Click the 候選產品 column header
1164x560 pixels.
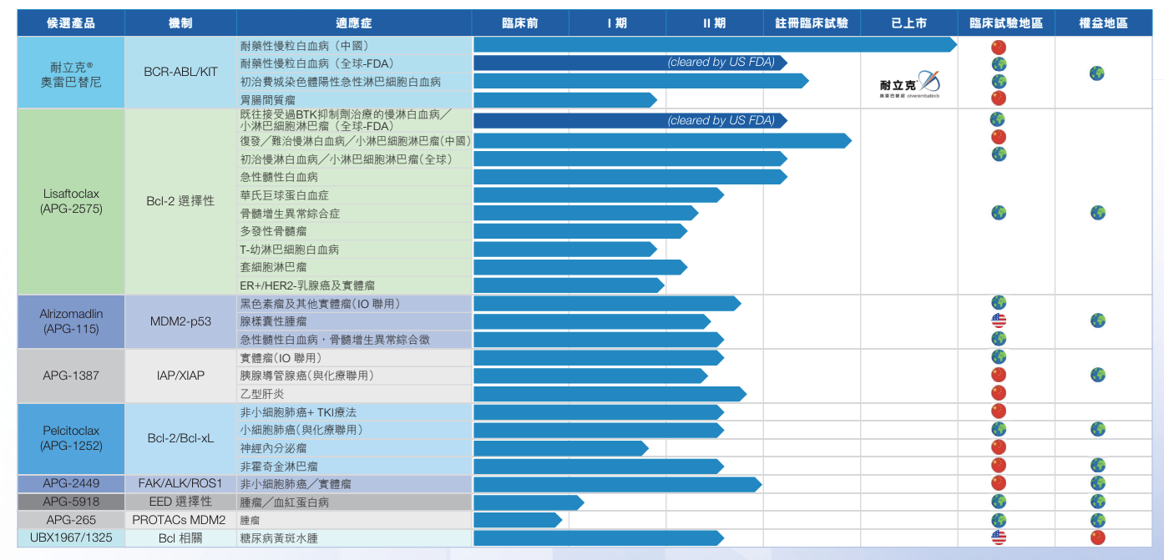pyautogui.click(x=71, y=23)
